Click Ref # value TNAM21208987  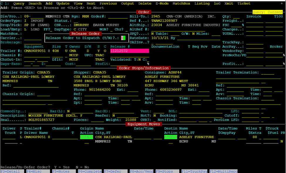point(164,21)
